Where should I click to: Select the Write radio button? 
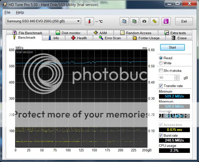pos(161,63)
